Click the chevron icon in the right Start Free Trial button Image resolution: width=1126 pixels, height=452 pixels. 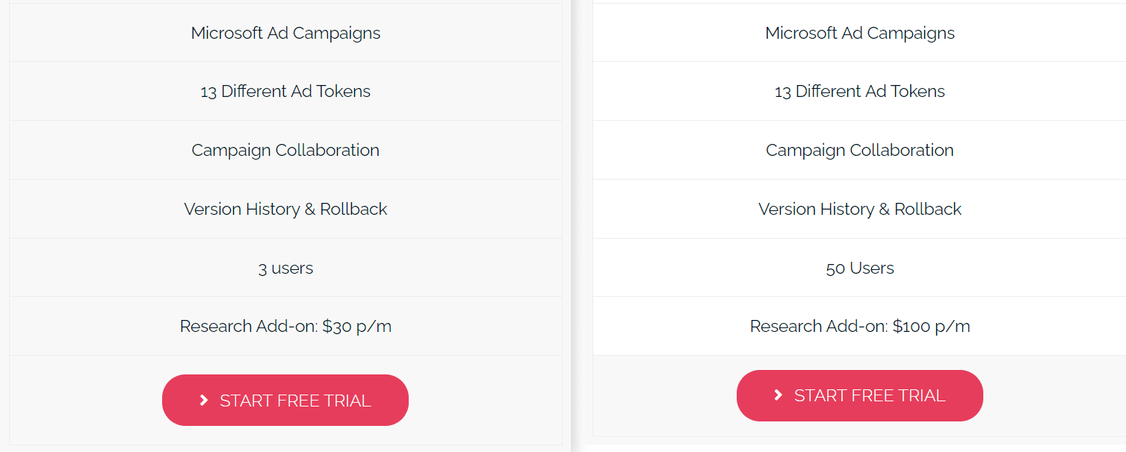click(778, 395)
